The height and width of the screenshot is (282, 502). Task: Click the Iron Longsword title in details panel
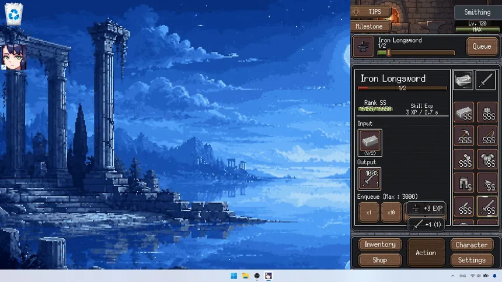pyautogui.click(x=393, y=79)
